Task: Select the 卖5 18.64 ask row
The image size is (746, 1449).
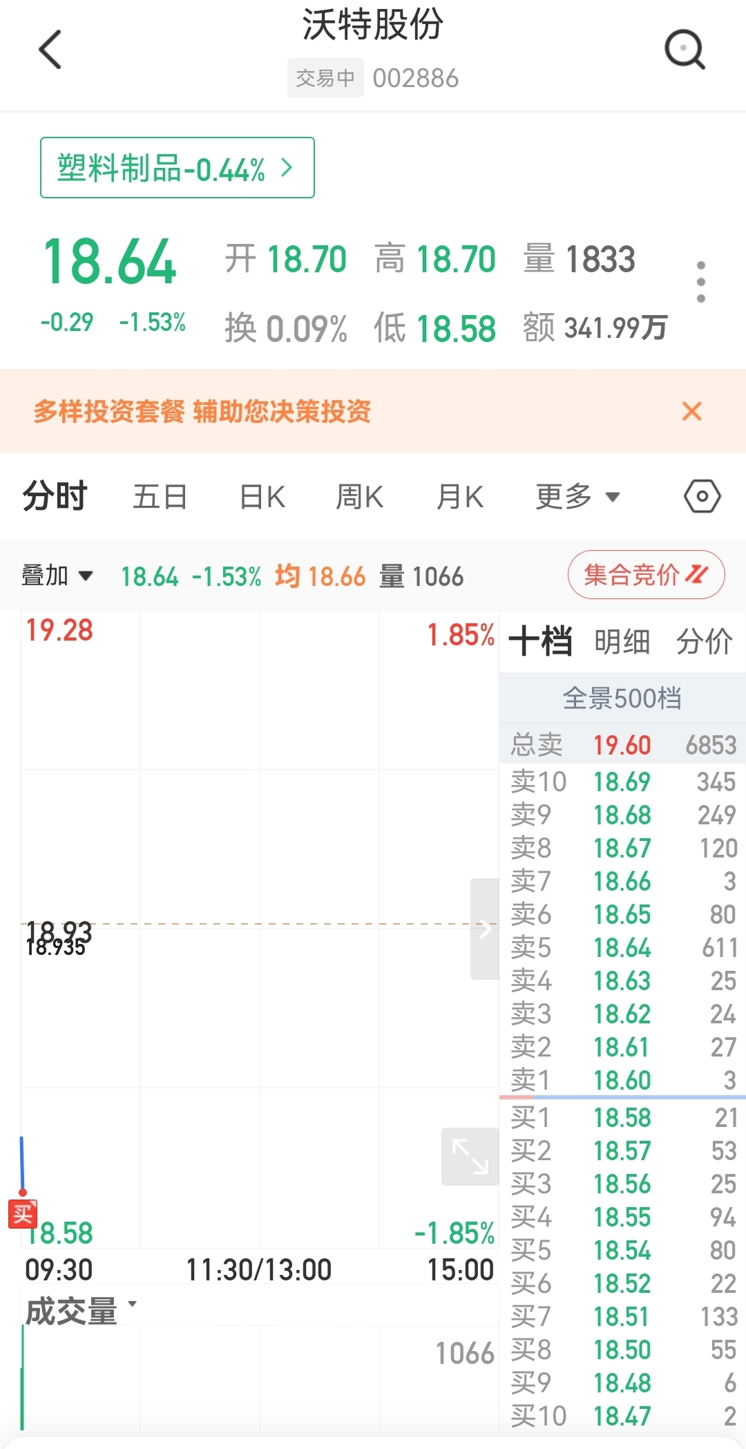Action: (x=622, y=947)
